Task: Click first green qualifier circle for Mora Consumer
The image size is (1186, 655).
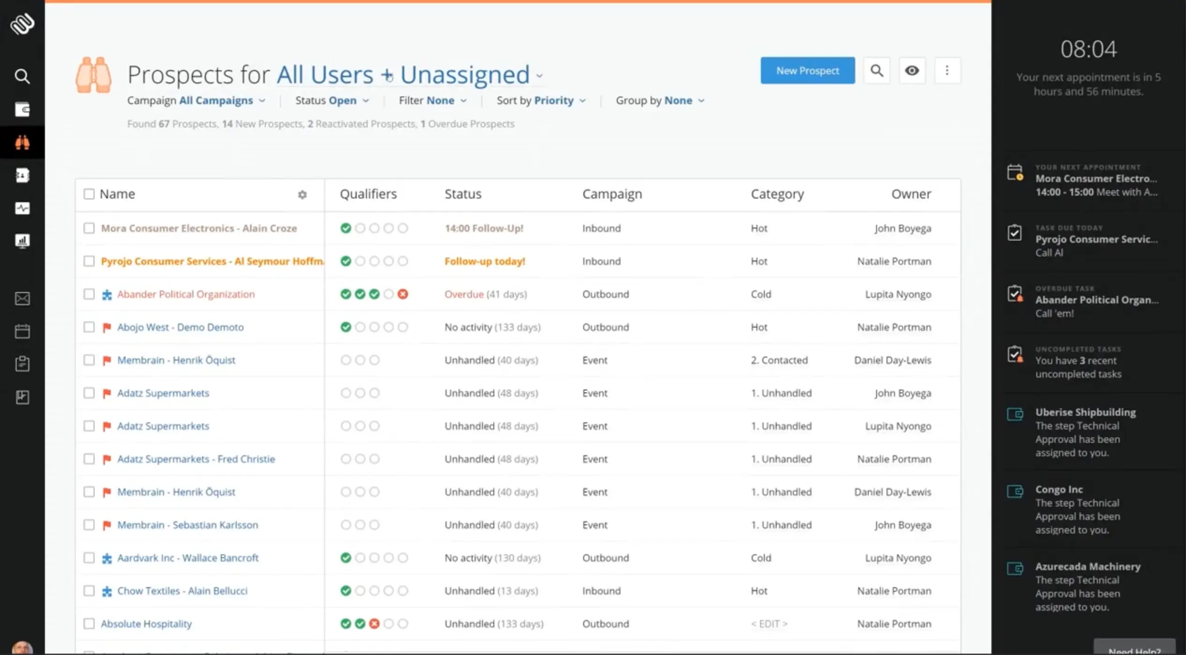Action: coord(346,228)
